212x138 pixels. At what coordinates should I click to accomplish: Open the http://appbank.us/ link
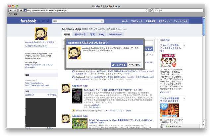pyautogui.click(x=34, y=83)
